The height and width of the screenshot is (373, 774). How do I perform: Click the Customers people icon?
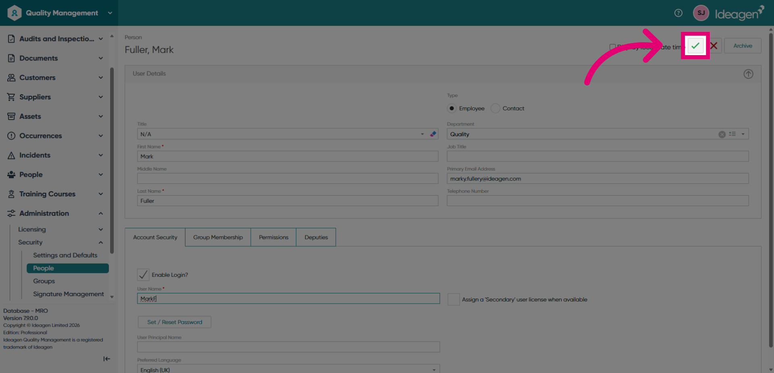pos(11,78)
